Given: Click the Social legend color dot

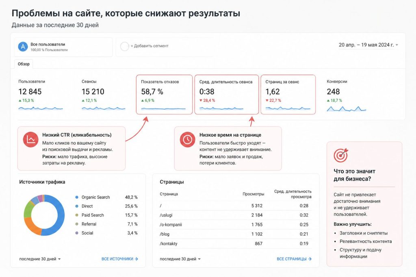Looking at the screenshot, I should coord(77,233).
